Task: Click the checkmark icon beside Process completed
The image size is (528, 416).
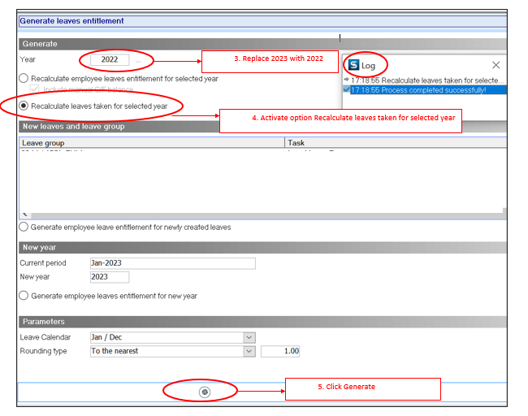Action: point(347,90)
